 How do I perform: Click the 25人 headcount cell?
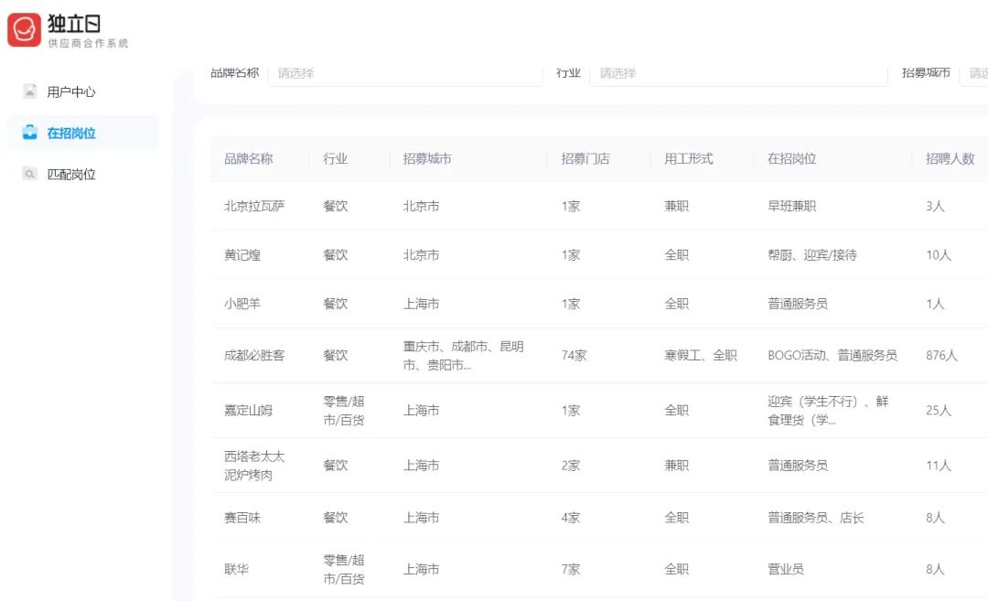939,410
